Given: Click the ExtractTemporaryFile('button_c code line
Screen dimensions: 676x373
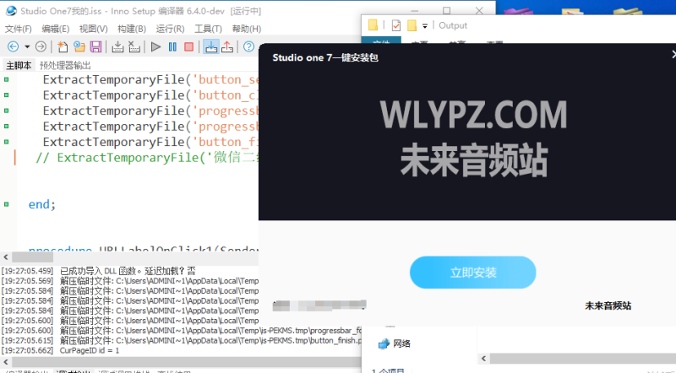Looking at the screenshot, I should (x=150, y=95).
